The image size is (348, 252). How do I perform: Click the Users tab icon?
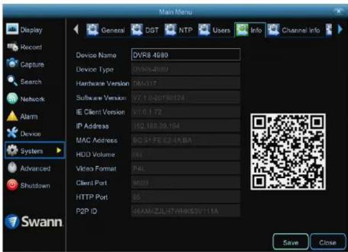204,30
